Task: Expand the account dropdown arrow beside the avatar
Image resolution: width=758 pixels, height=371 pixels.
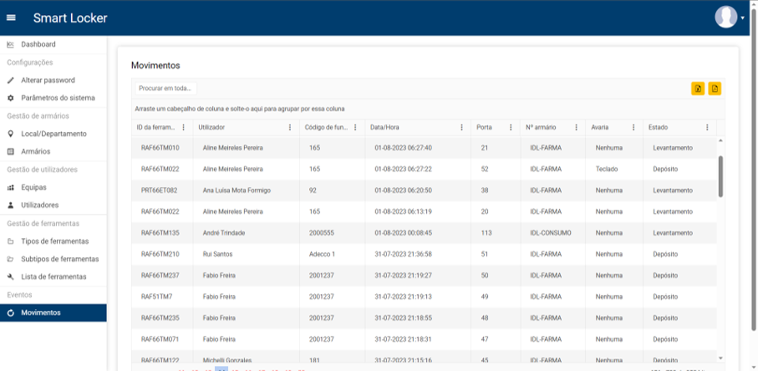Action: tap(743, 18)
